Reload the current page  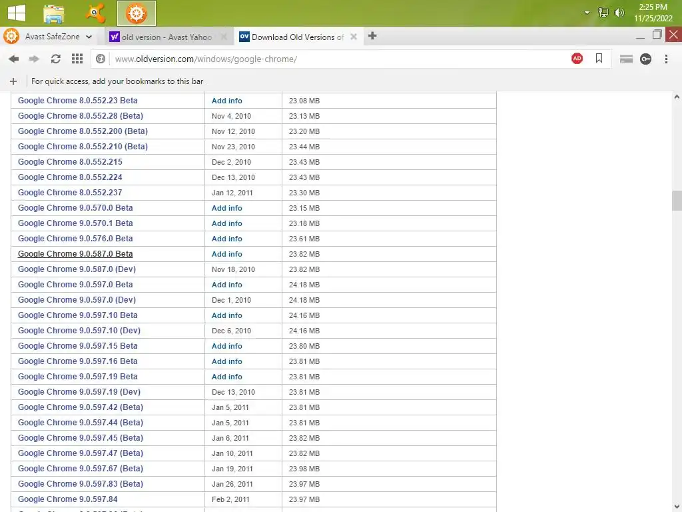coord(56,59)
